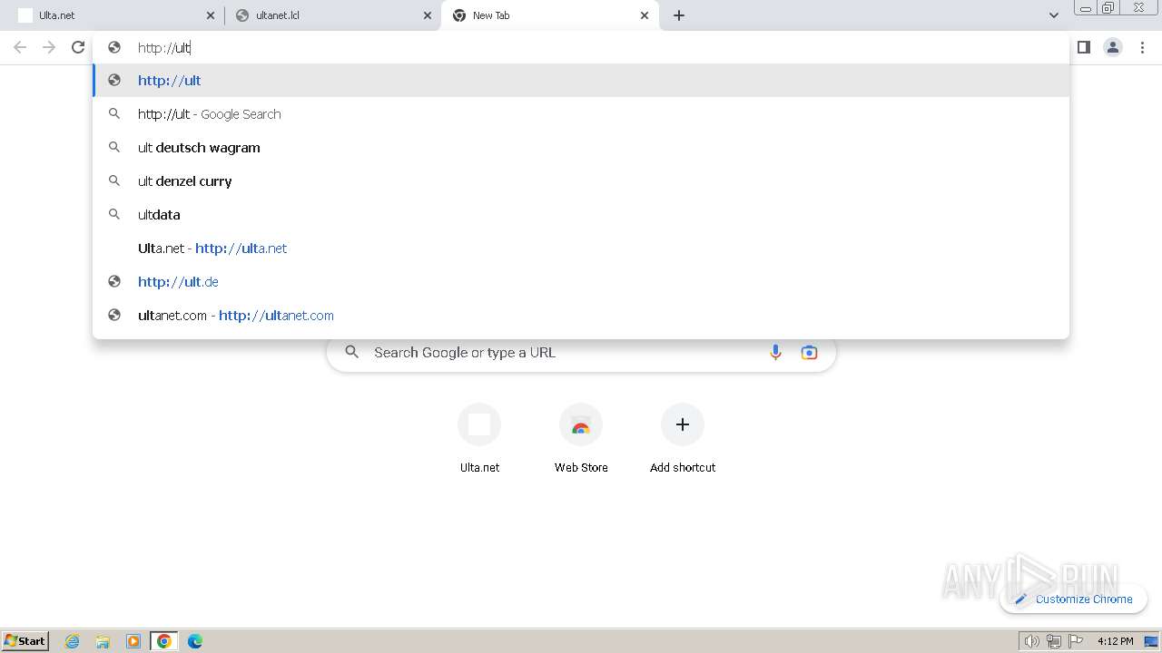Select the New Tab tab
Viewport: 1162px width, 653px height.
(x=549, y=15)
